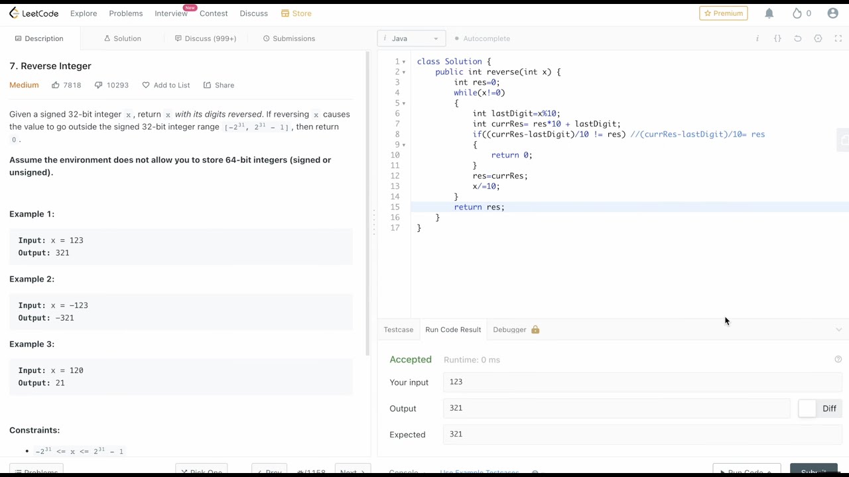Toggle the Diff switch on
This screenshot has width=849, height=477.
pos(807,409)
